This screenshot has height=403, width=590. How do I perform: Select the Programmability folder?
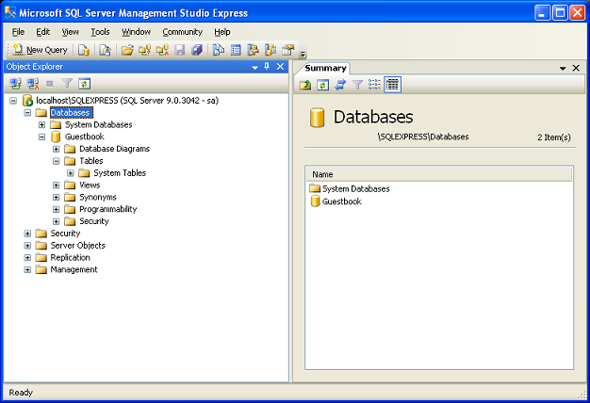(108, 209)
